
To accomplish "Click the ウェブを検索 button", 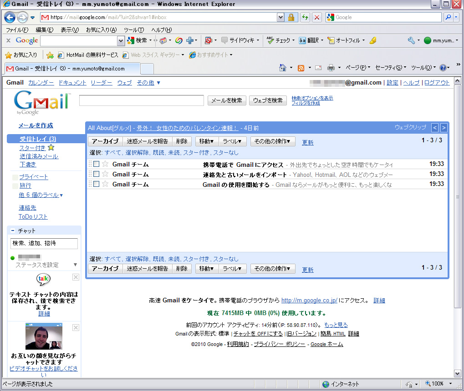I will (x=268, y=100).
